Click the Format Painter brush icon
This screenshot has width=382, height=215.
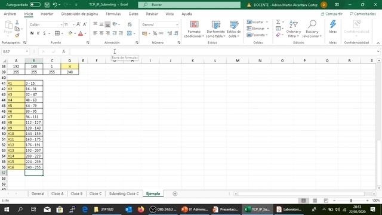coord(17,35)
